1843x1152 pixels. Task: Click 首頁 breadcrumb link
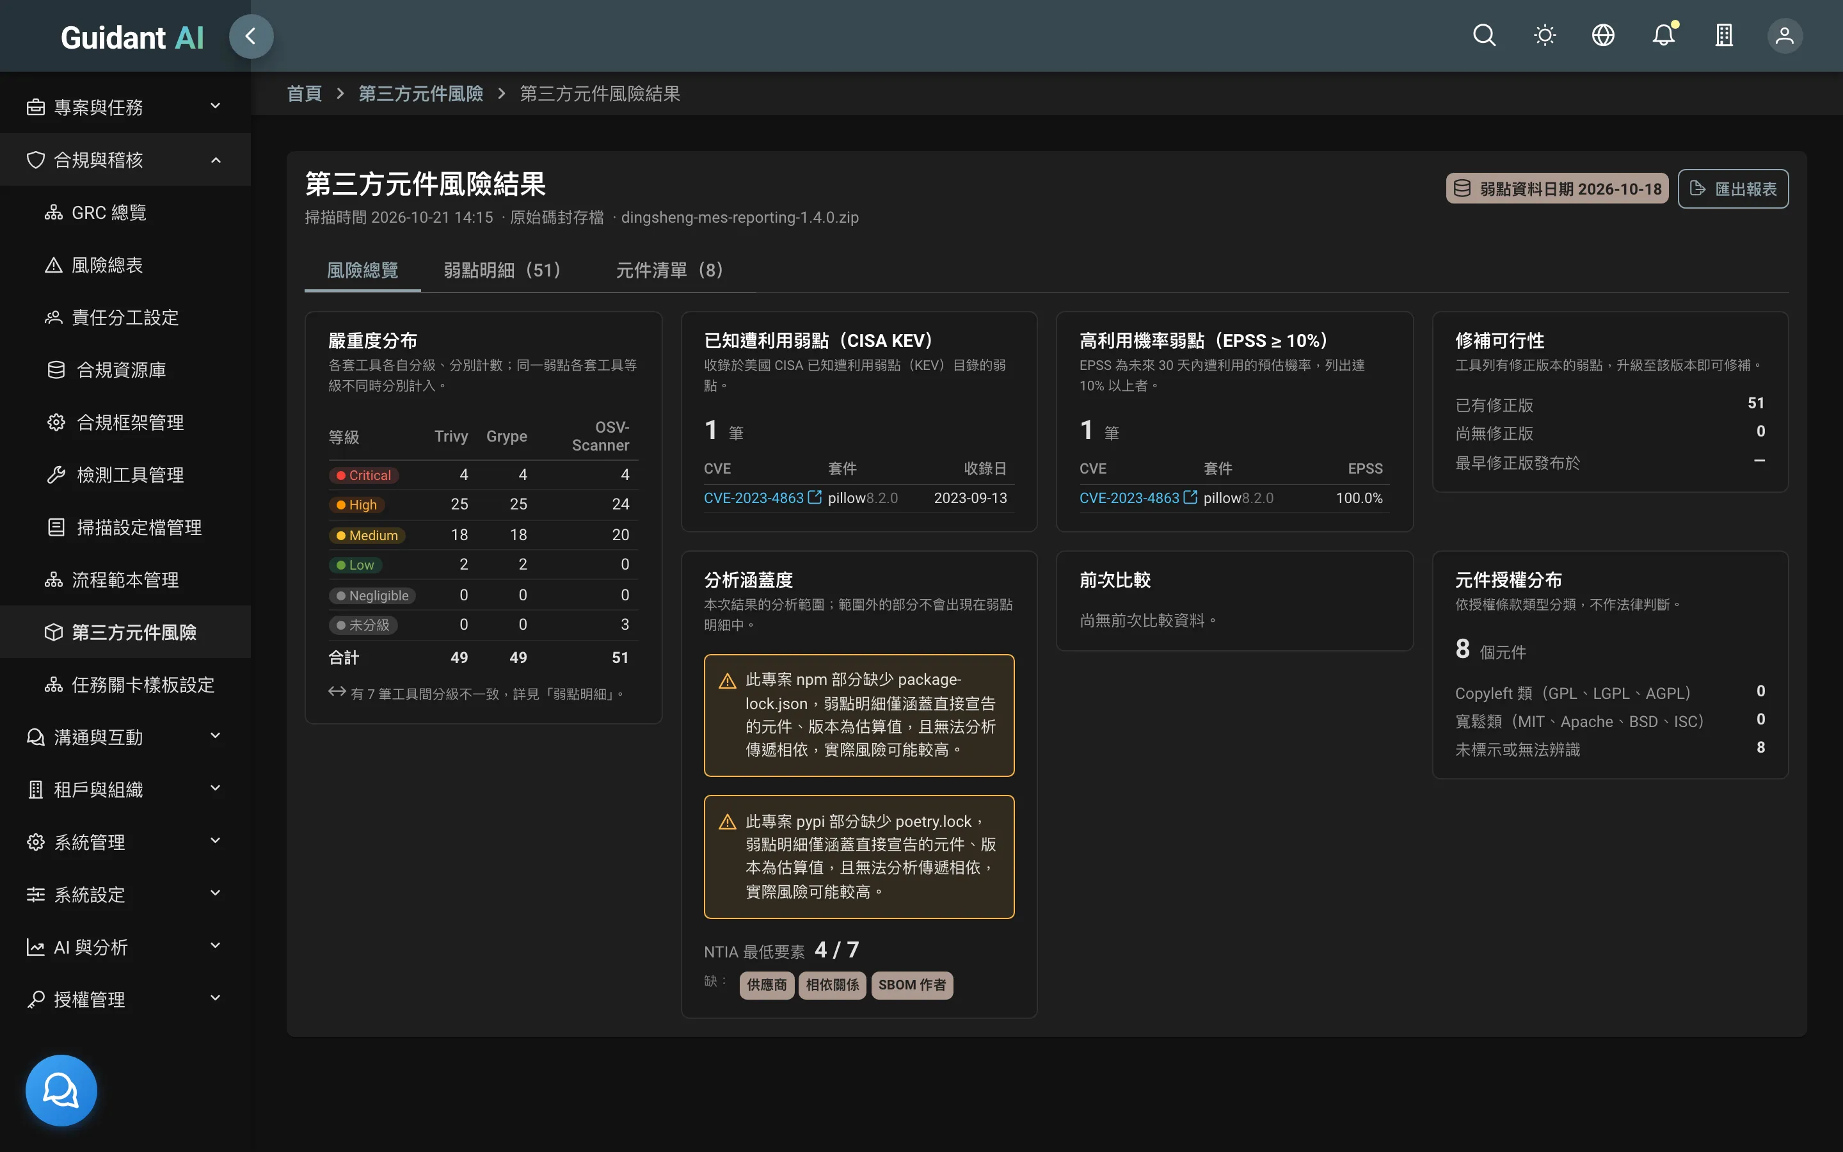(x=305, y=93)
